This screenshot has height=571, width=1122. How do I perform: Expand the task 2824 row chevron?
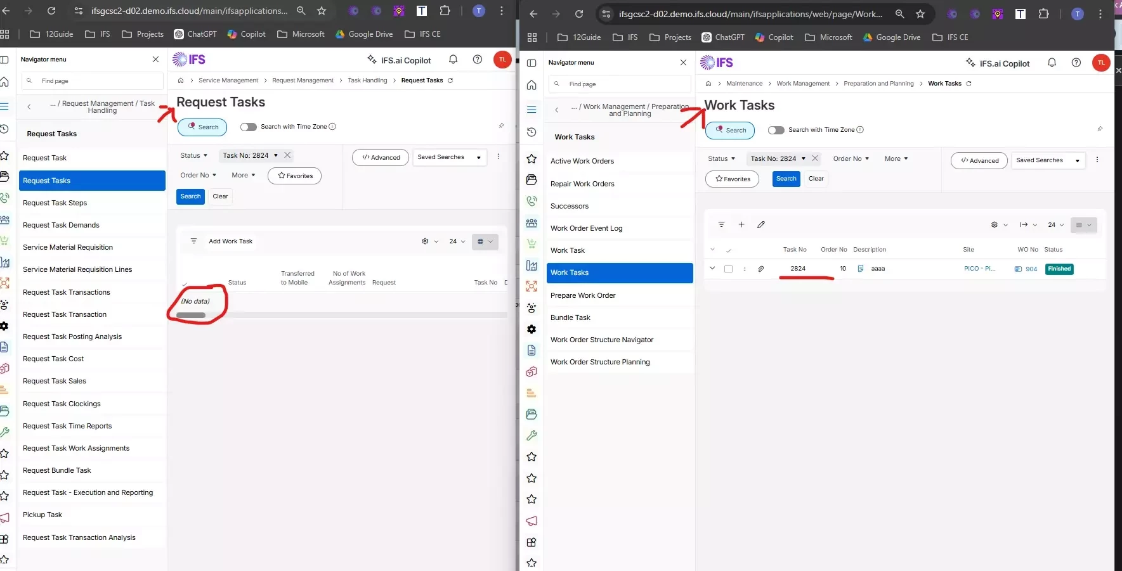[x=712, y=268]
